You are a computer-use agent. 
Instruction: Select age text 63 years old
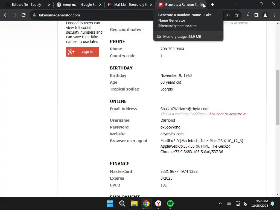pyautogui.click(x=171, y=82)
